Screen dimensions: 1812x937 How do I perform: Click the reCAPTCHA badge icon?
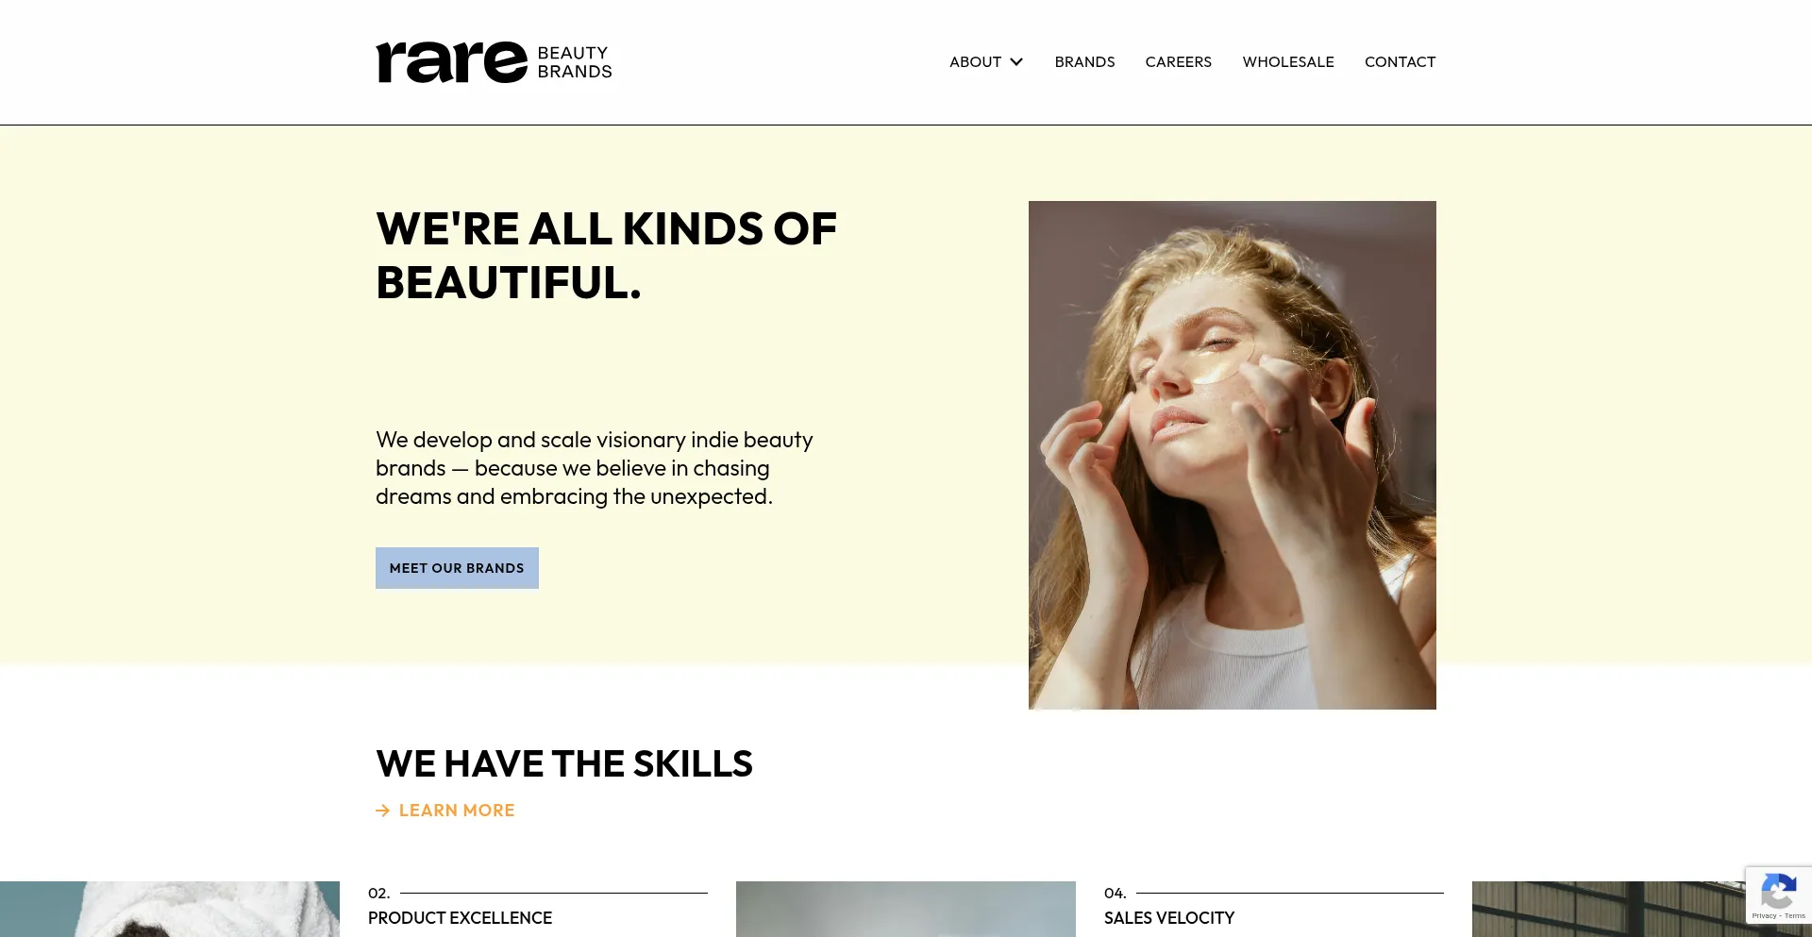tap(1779, 891)
